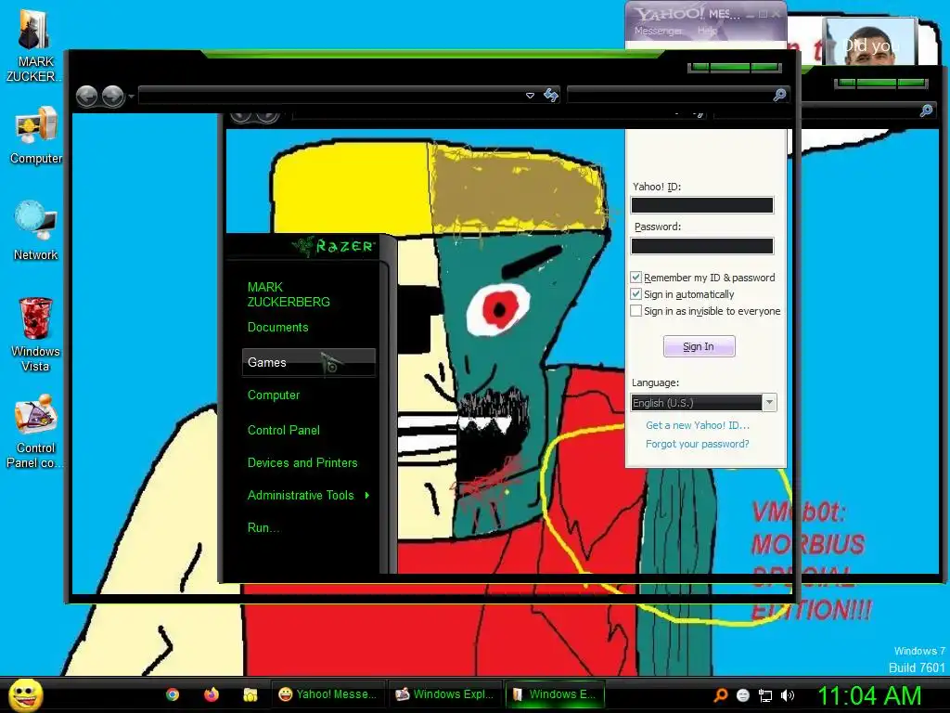Open recent pages dropdown beside forward button
The width and height of the screenshot is (950, 713).
[131, 97]
